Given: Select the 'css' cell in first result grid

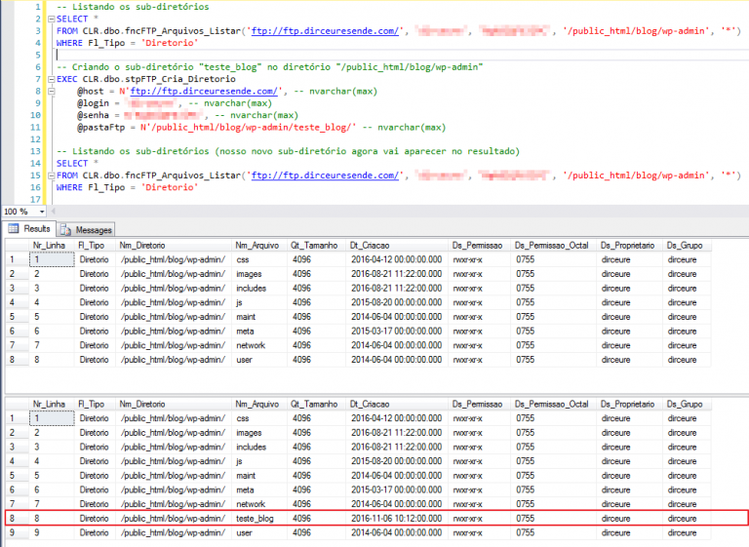Looking at the screenshot, I should [x=244, y=259].
